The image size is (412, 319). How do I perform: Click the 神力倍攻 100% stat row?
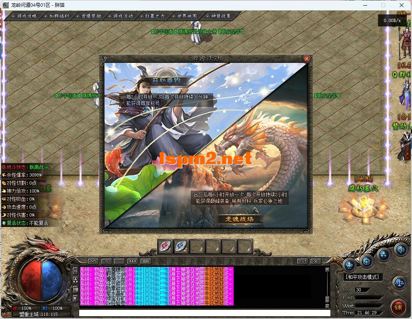coord(21,191)
